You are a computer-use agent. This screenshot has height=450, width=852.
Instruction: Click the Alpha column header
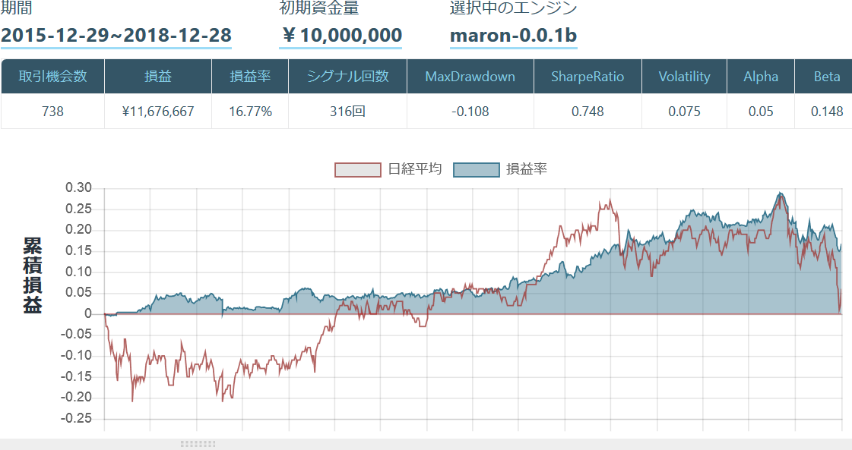point(761,76)
